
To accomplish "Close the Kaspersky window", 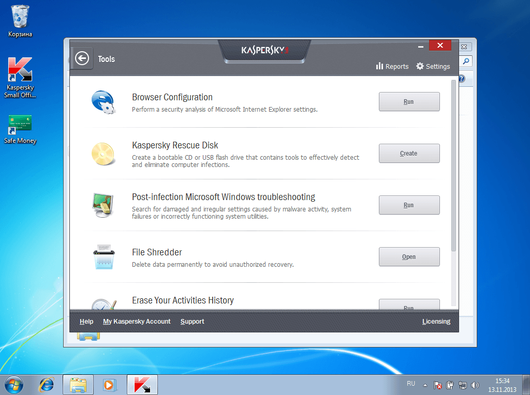I will tap(440, 45).
